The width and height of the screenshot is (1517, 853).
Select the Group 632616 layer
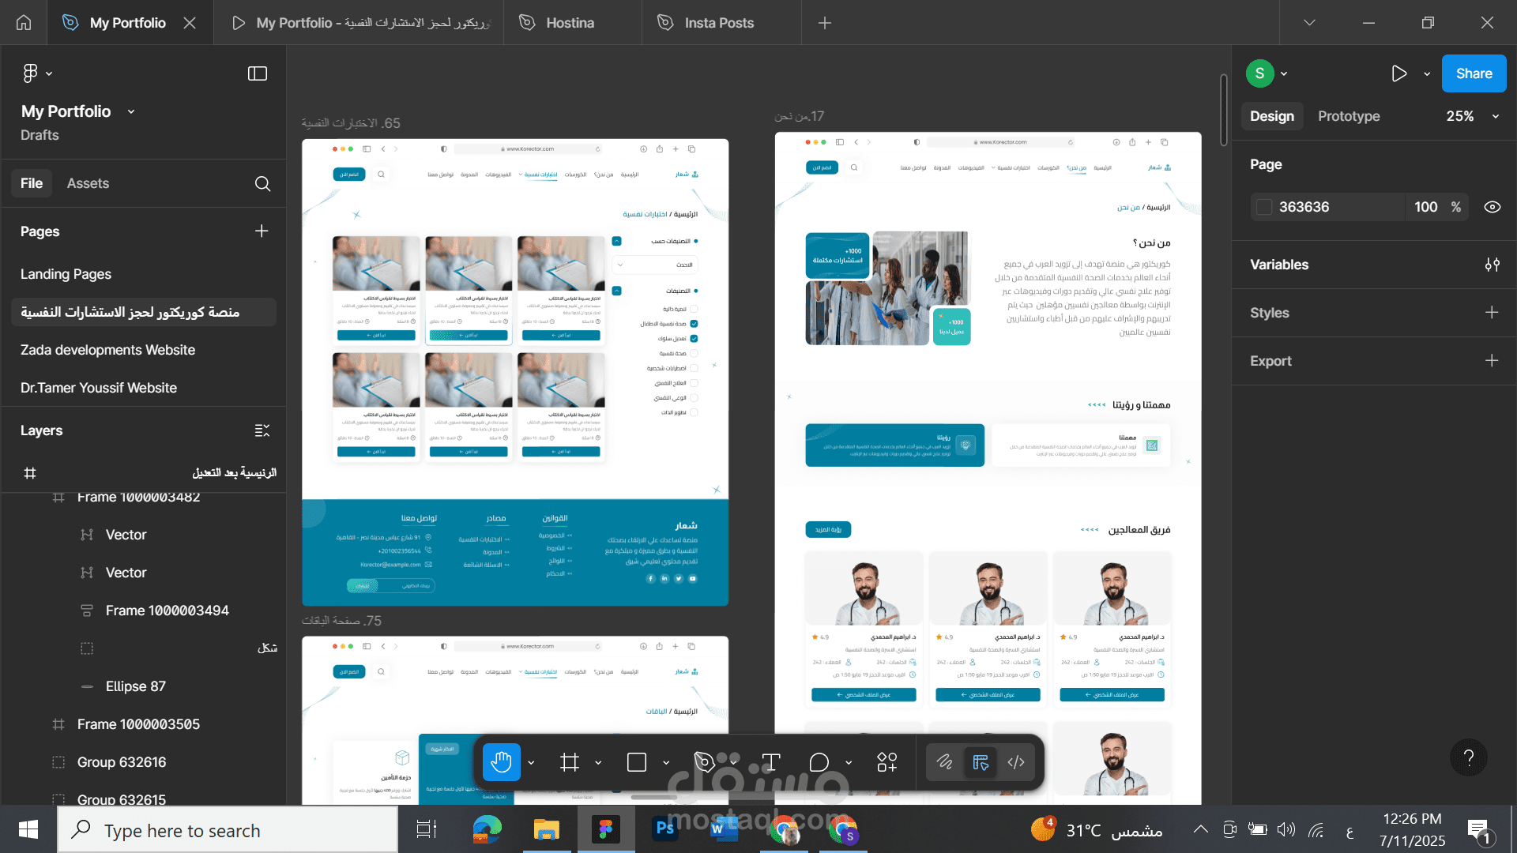pos(122,762)
